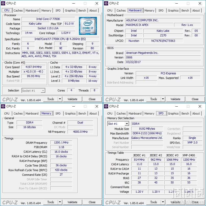Select the Memory tab in SPD window
Image resolution: width=206 pixels, height=206 pixels.
[149, 114]
